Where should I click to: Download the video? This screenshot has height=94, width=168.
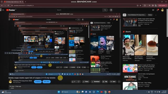pos(96,82)
